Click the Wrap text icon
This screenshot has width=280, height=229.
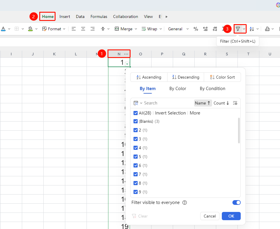[x=144, y=29]
